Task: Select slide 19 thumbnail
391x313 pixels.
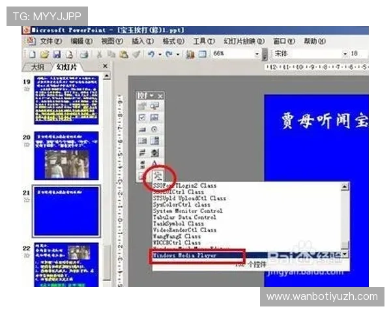Action: point(66,100)
